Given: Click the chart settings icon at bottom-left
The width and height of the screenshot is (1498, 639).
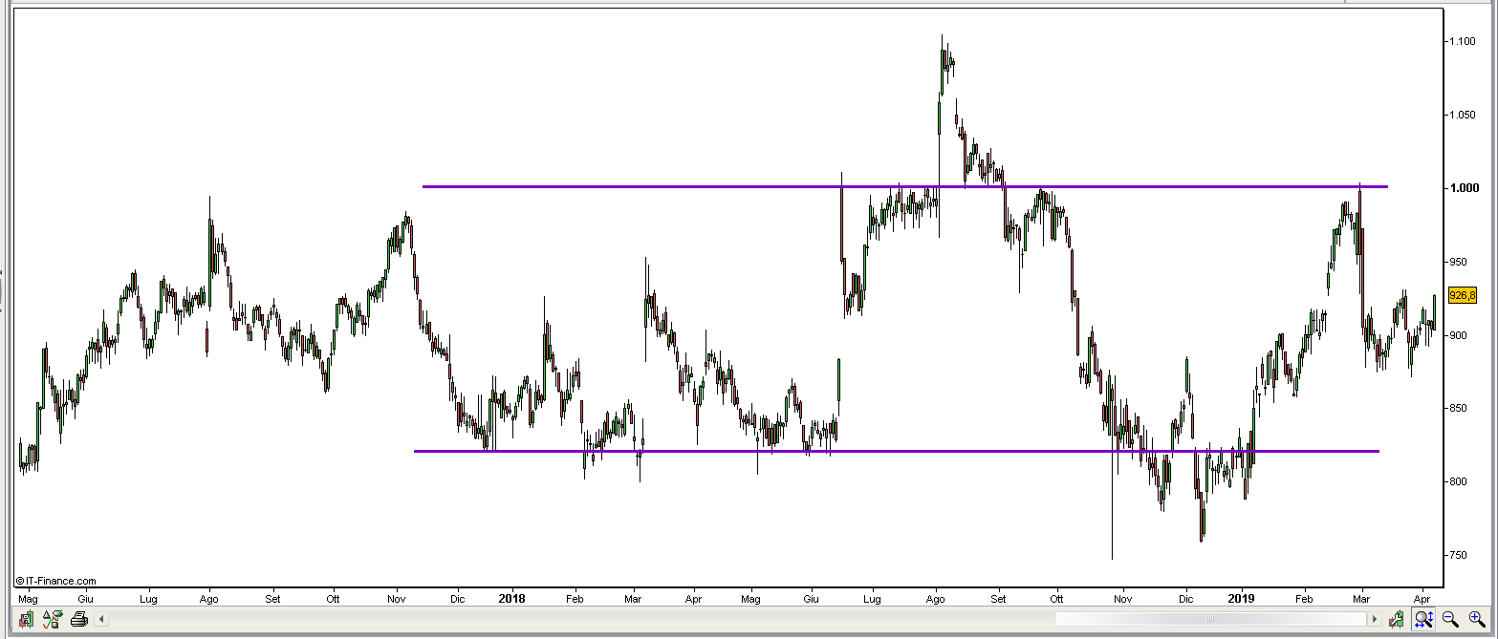Looking at the screenshot, I should pyautogui.click(x=26, y=619).
